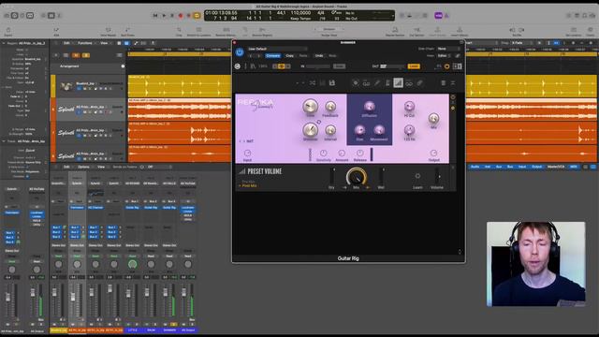The height and width of the screenshot is (337, 599).
Task: Click the Replika Mix knob
Action: click(x=433, y=119)
